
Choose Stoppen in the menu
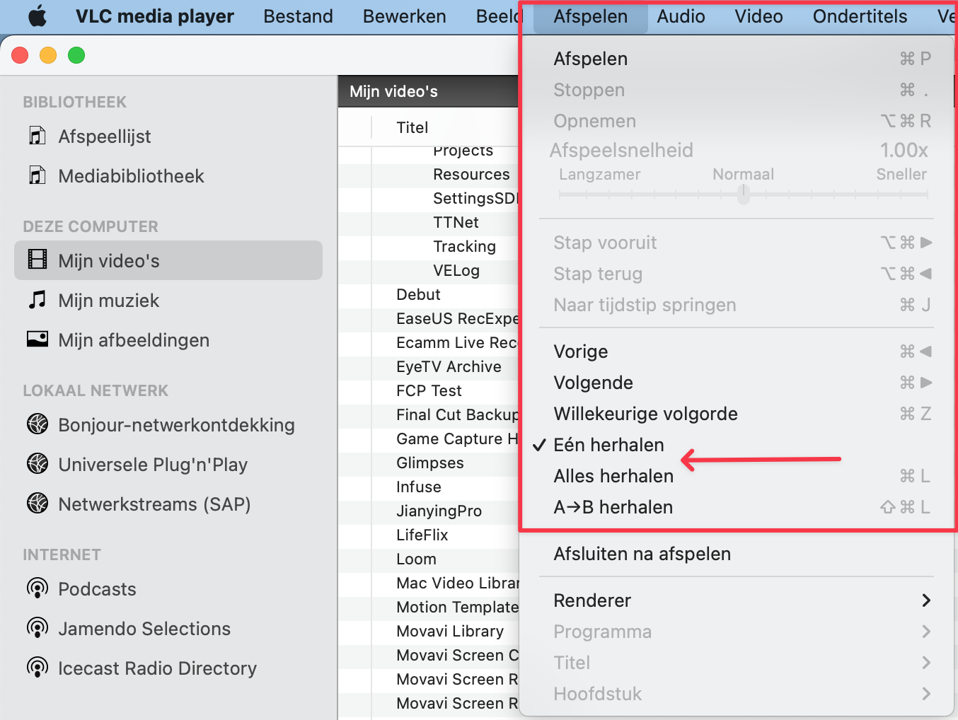click(737, 90)
